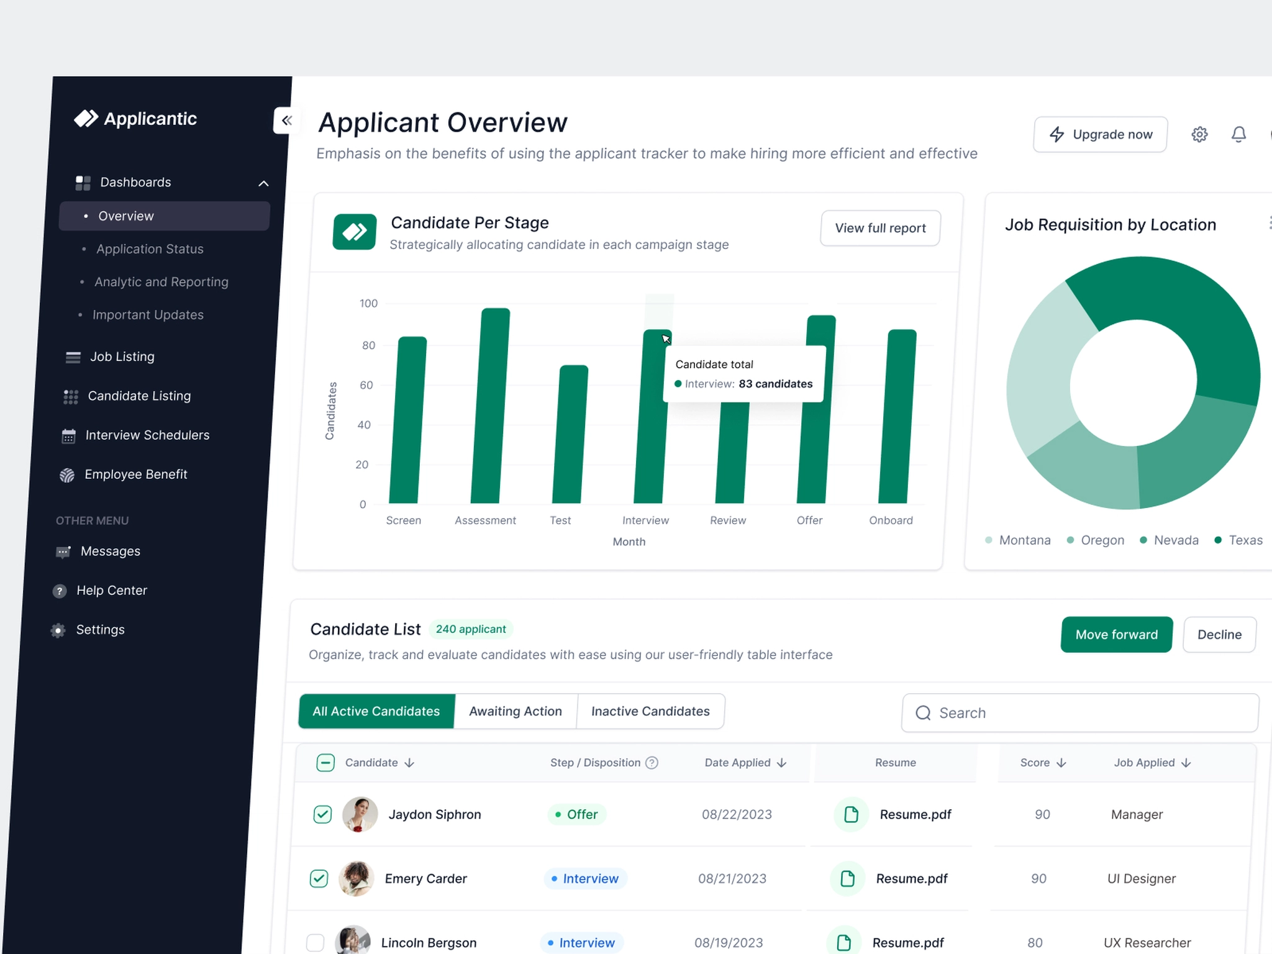Click the Screen bar in chart
This screenshot has width=1272, height=954.
[x=408, y=420]
